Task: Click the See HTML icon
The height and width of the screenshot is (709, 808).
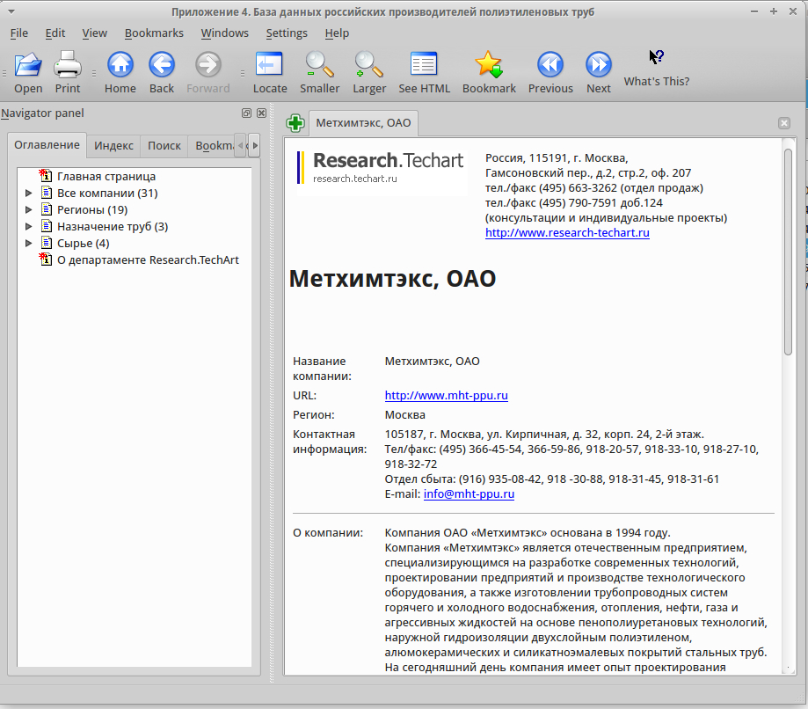Action: (x=424, y=64)
